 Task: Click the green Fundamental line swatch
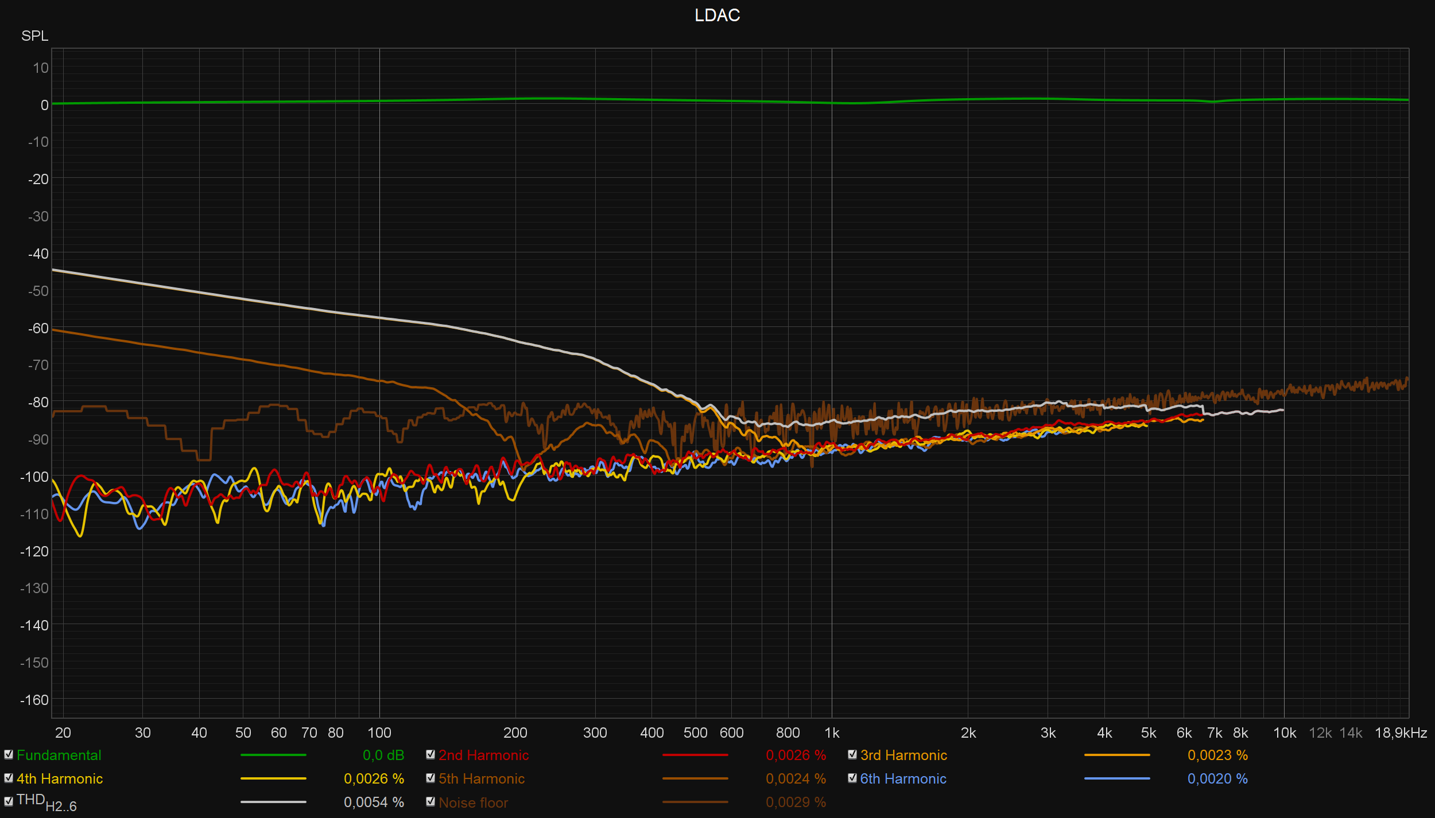coord(273,755)
